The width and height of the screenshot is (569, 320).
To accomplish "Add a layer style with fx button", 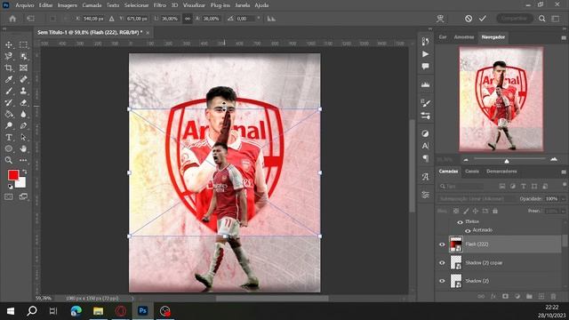I will point(493,296).
